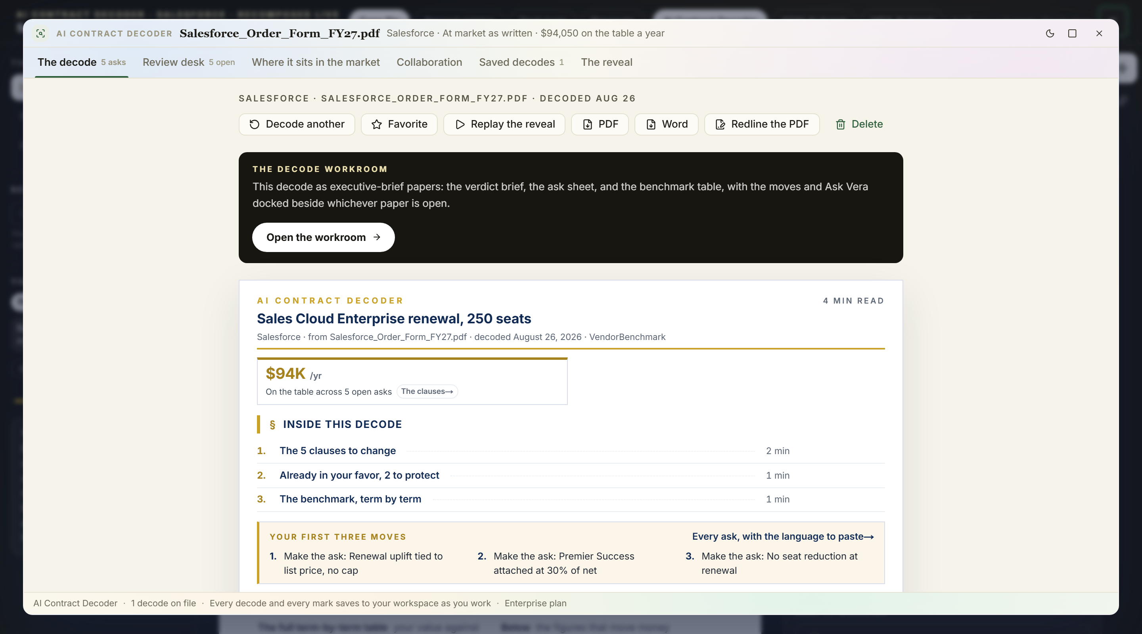Export the decode as PDF

click(600, 124)
